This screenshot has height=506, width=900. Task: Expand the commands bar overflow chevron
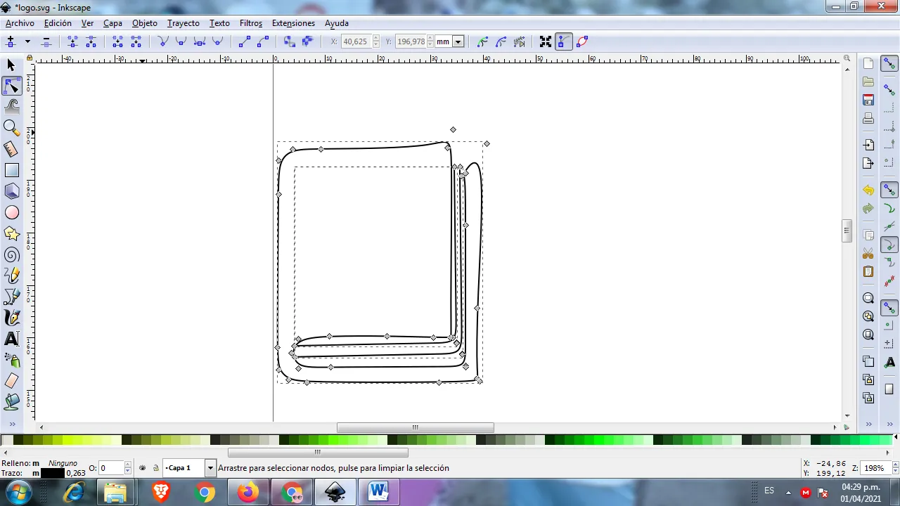868,424
